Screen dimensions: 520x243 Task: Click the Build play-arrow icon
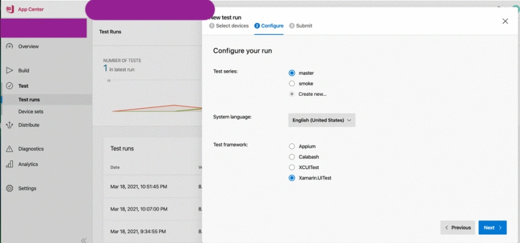click(10, 70)
